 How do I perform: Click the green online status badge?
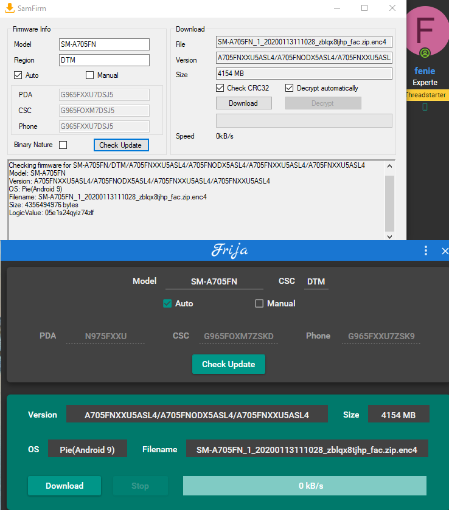pyautogui.click(x=425, y=53)
